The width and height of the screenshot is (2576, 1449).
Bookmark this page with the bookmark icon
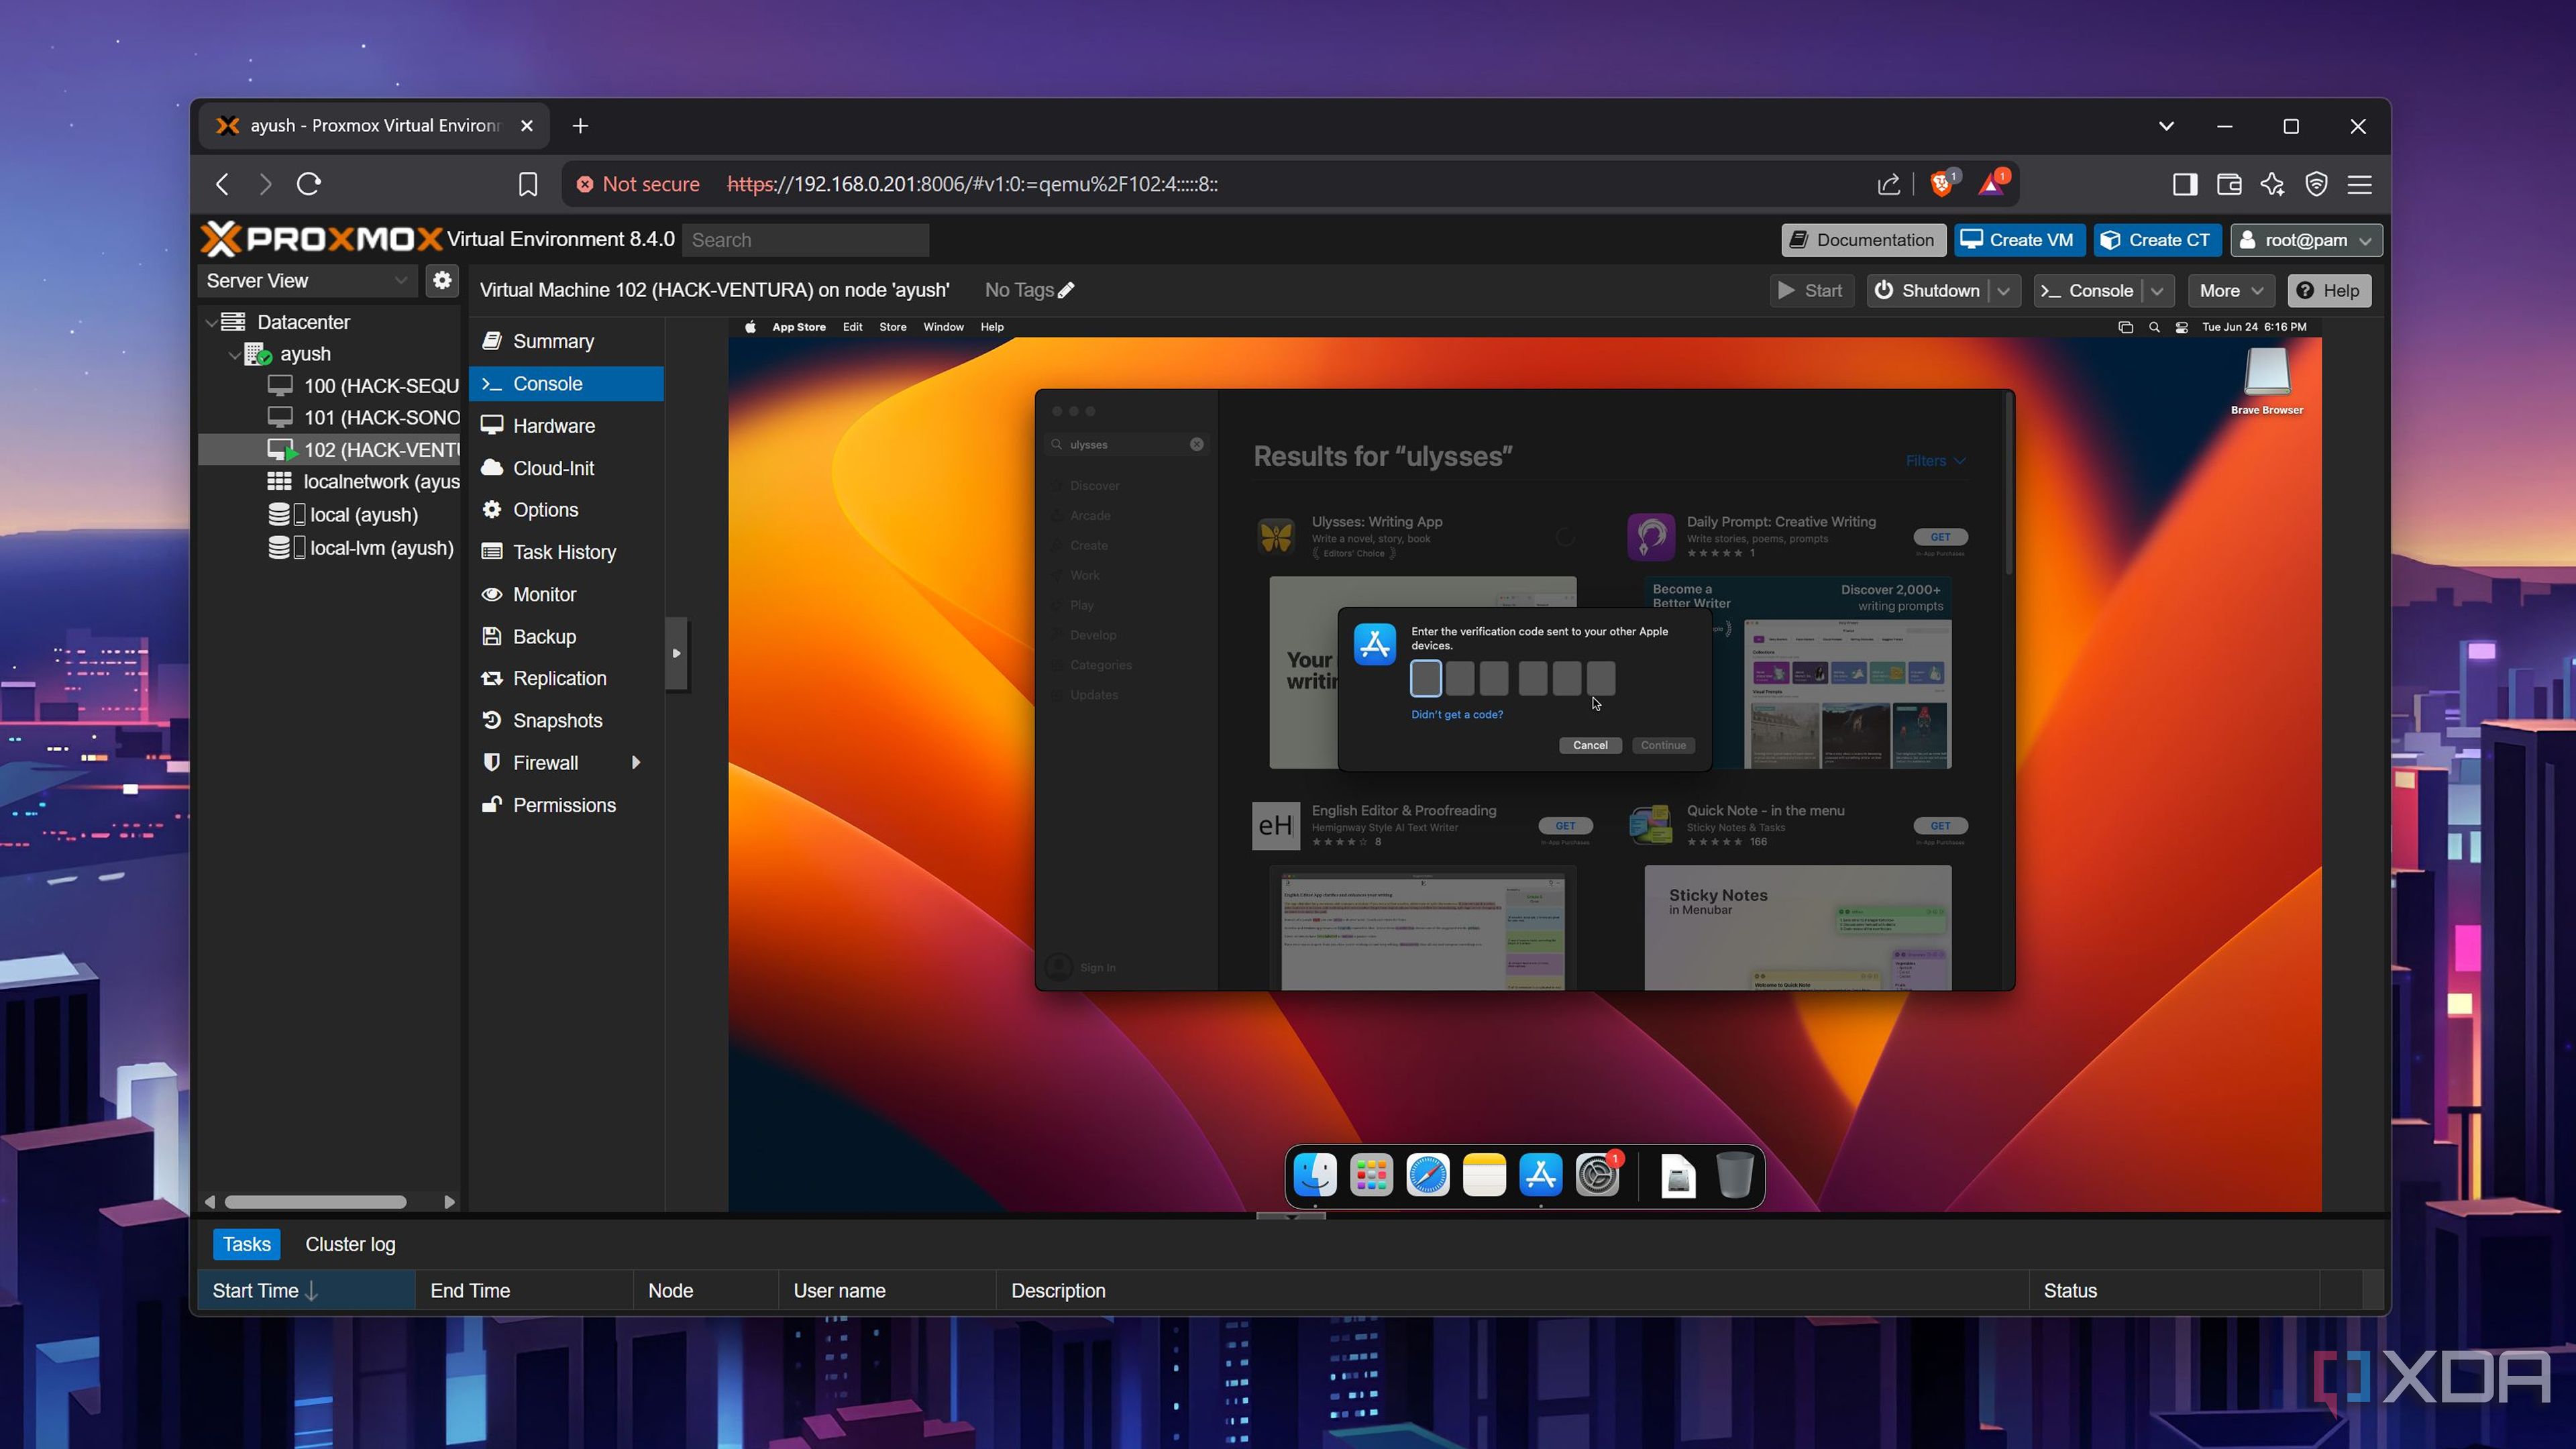528,184
